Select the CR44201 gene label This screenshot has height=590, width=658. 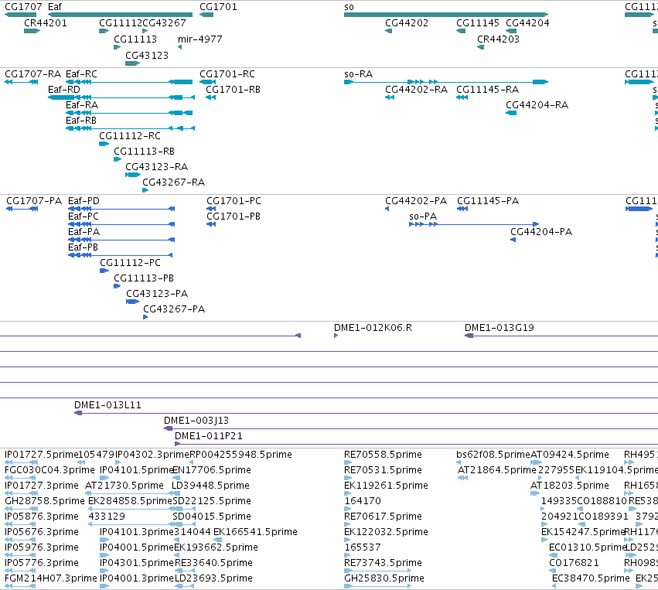46,22
